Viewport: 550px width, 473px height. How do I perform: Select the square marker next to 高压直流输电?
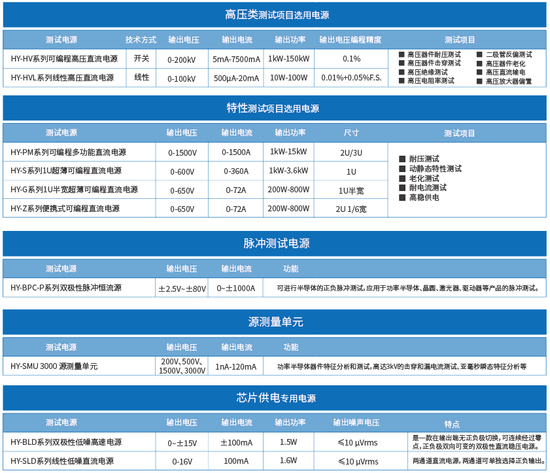(479, 73)
